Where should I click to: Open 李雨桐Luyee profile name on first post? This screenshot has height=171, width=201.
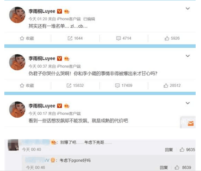point(42,11)
